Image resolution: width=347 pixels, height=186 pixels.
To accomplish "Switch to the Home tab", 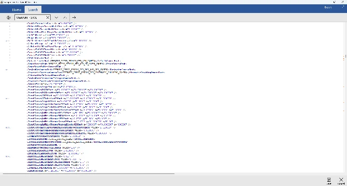I will (16, 10).
